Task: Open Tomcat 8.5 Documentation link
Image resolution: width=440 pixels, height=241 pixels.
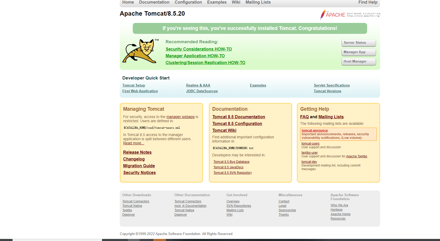Action: tap(239, 117)
